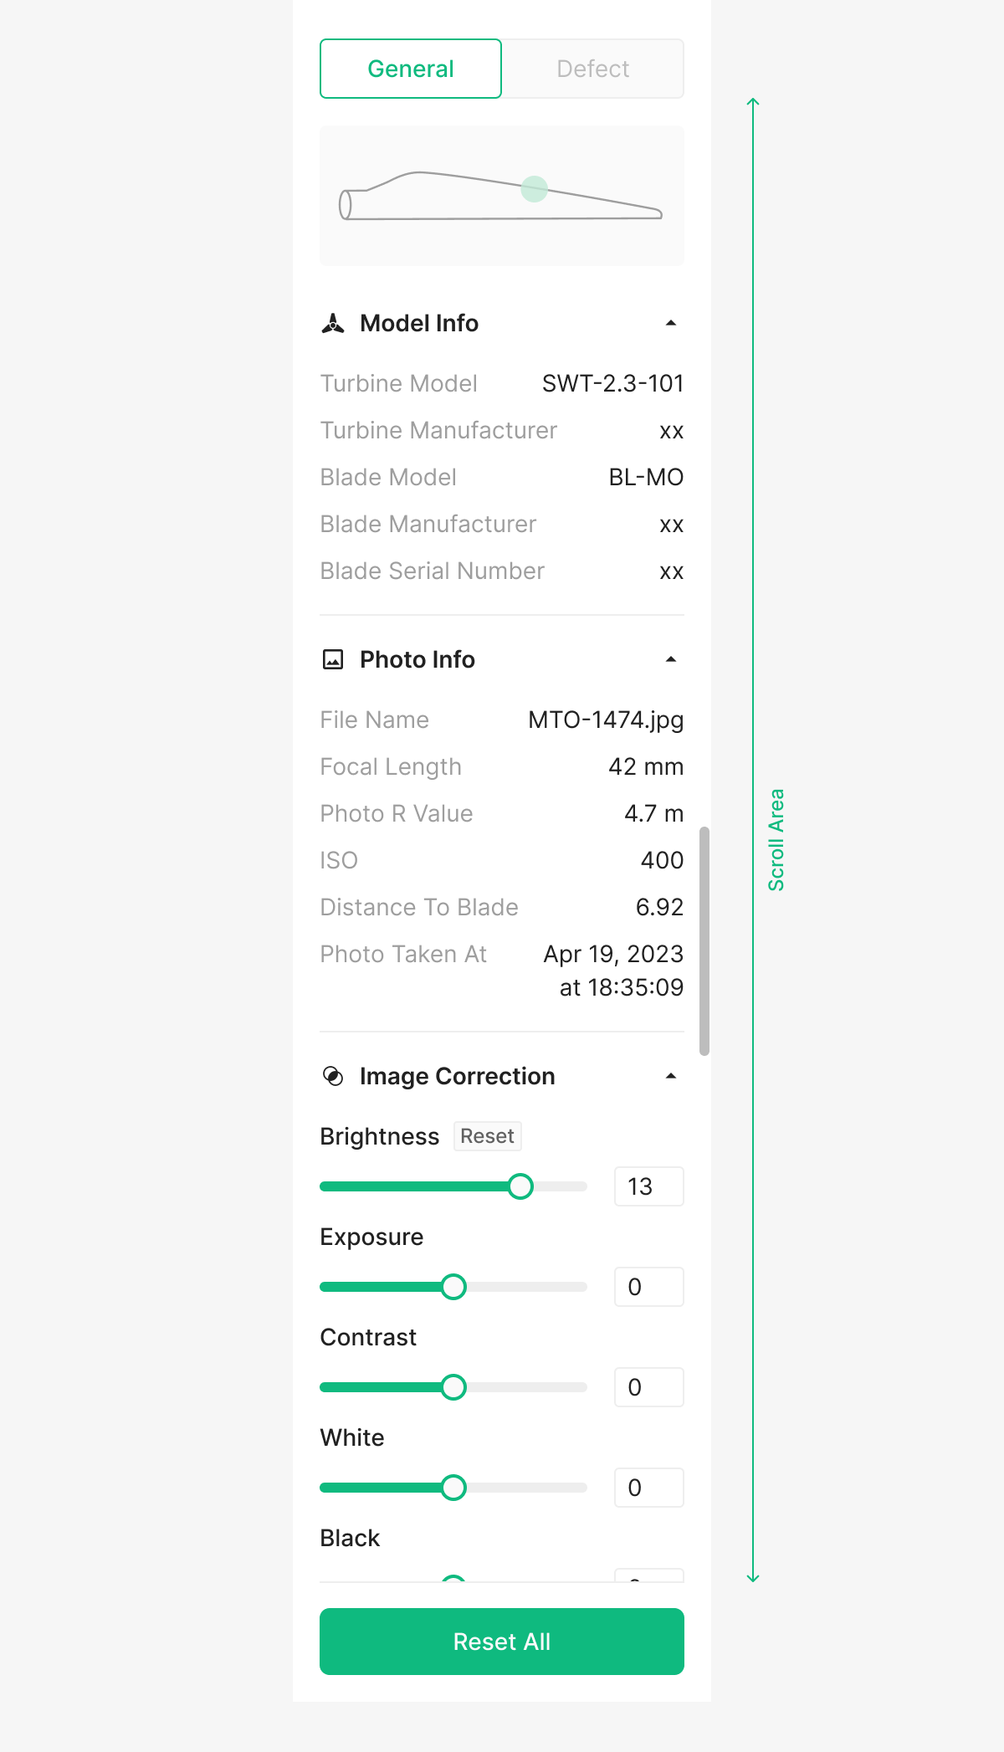Click the Image Correction circles icon
This screenshot has height=1752, width=1004.
[333, 1077]
